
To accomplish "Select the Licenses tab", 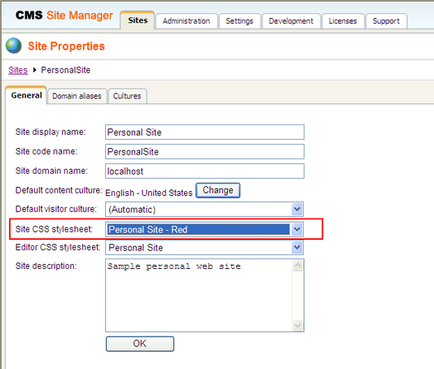I will click(343, 21).
